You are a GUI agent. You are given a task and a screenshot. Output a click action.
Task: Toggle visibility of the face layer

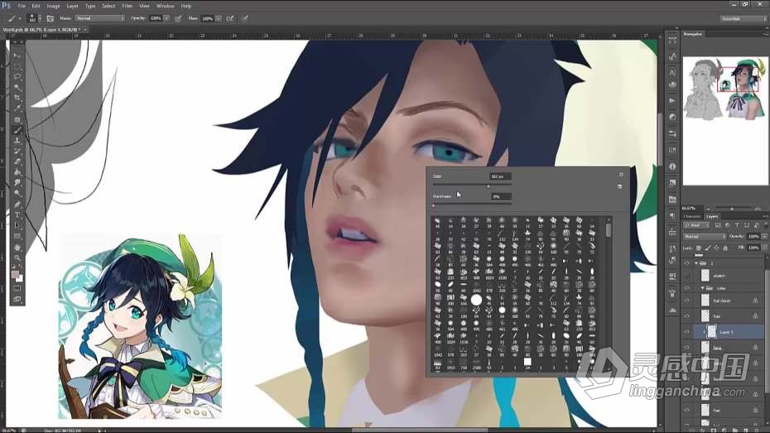point(686,348)
